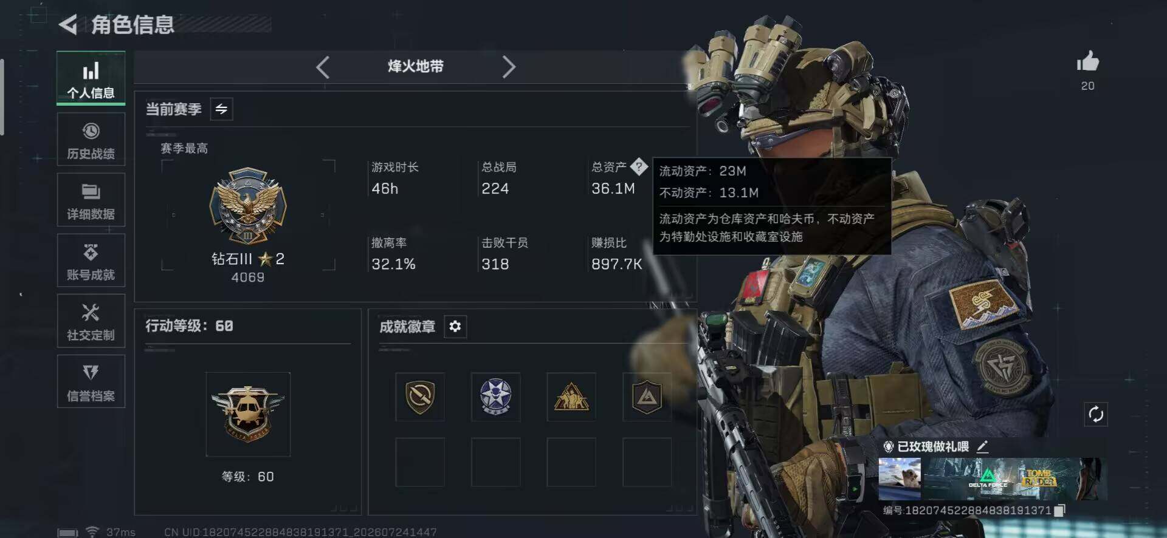Click the rotate character refresh icon
The image size is (1167, 538).
coord(1096,415)
